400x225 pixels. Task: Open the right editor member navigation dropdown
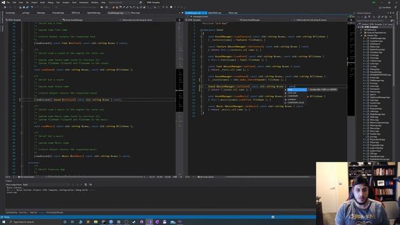click(319, 20)
